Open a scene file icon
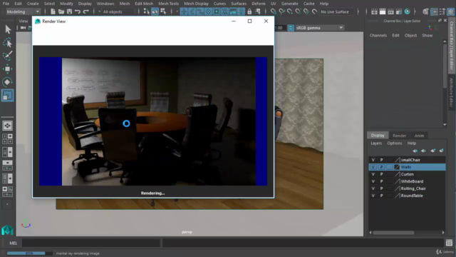This screenshot has width=456, height=257. [61, 11]
